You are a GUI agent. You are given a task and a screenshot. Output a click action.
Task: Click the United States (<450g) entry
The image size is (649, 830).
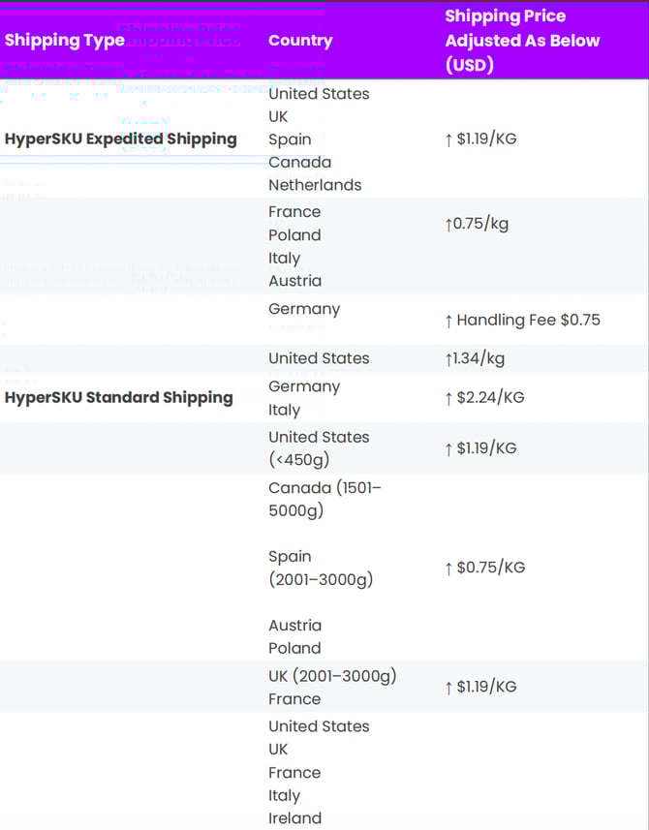coord(319,448)
